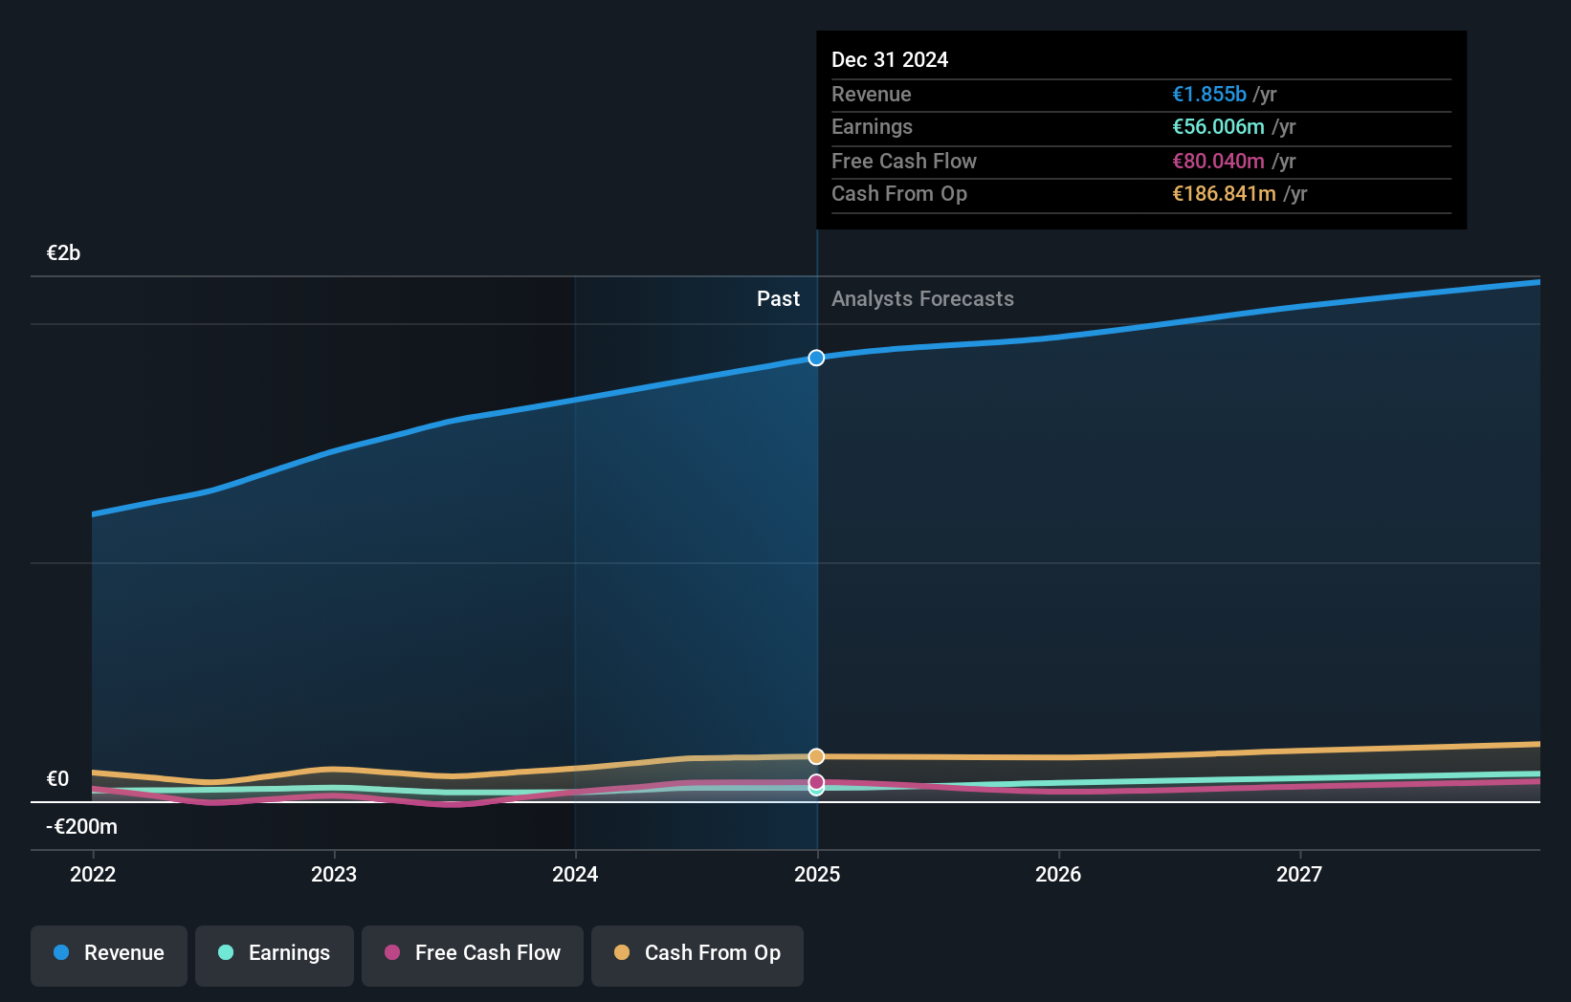
Task: Click the Earnings row label in tooltip
Action: tap(872, 126)
